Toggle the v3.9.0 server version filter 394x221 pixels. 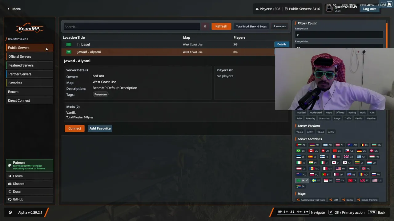tap(300, 132)
